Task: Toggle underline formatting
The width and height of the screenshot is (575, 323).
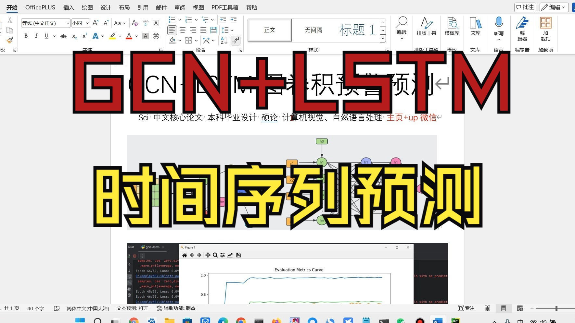Action: (x=46, y=36)
